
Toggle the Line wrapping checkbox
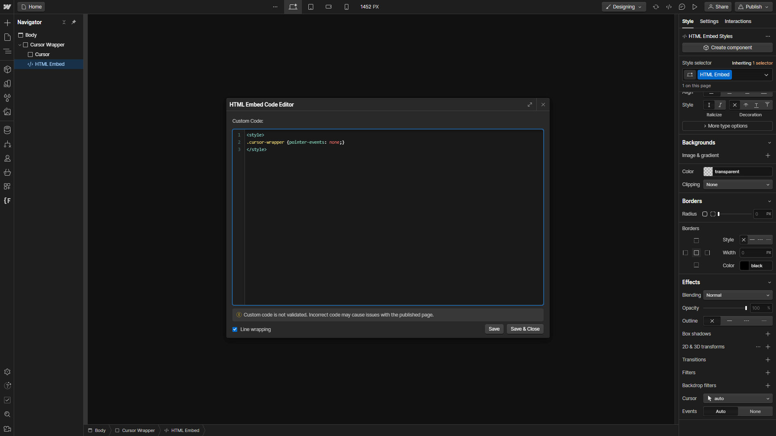pyautogui.click(x=235, y=329)
